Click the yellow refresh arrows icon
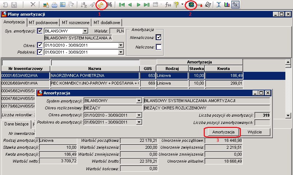Screen dimensions: 293x175 (x=101, y=5)
